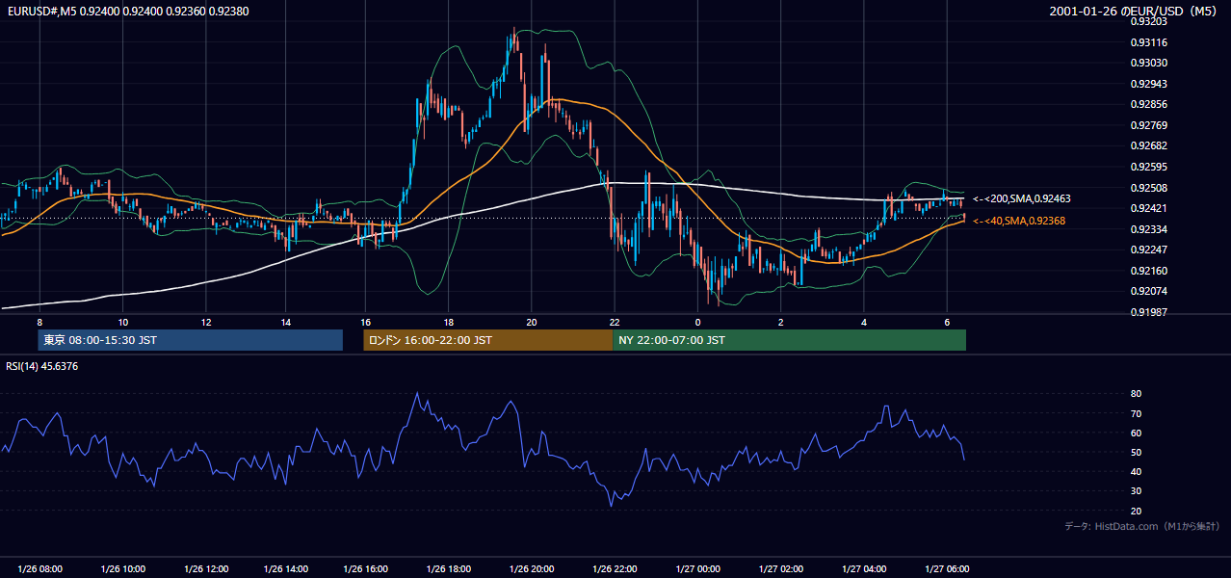Click the bottom time label 1/27 06:00

tap(946, 569)
